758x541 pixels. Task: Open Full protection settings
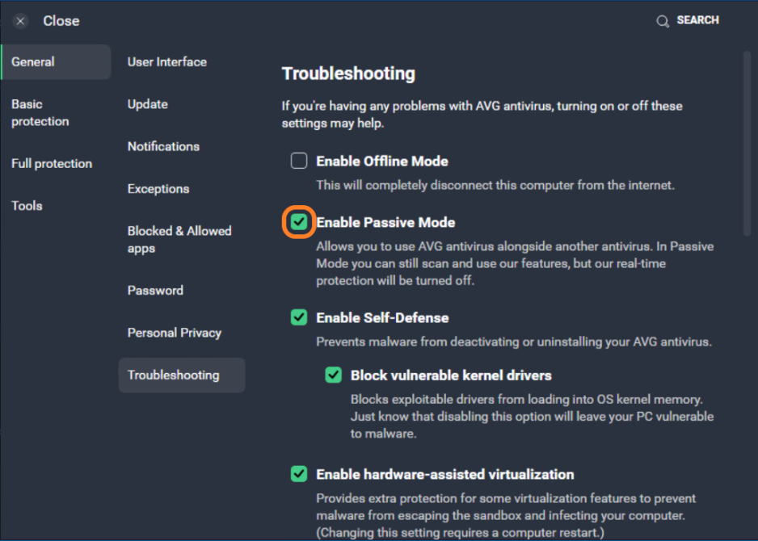[x=52, y=163]
